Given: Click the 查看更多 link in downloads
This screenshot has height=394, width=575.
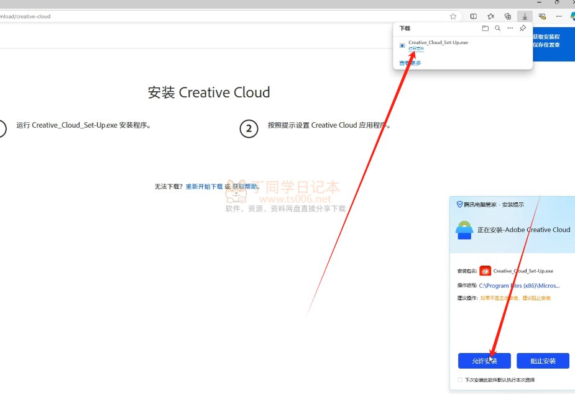Looking at the screenshot, I should click(x=410, y=63).
